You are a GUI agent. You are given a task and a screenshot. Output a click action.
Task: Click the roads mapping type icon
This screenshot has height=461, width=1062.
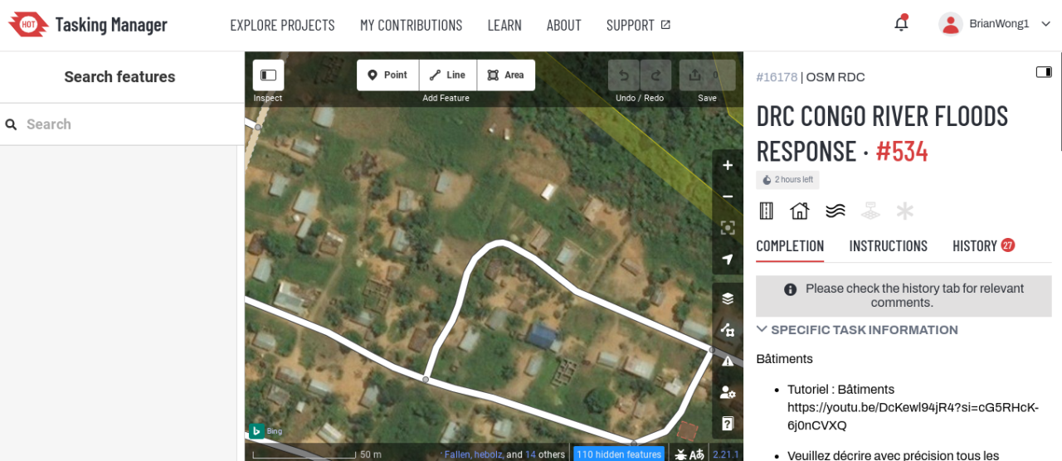(767, 211)
